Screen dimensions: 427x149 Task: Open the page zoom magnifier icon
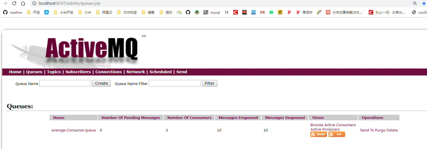tap(415, 3)
